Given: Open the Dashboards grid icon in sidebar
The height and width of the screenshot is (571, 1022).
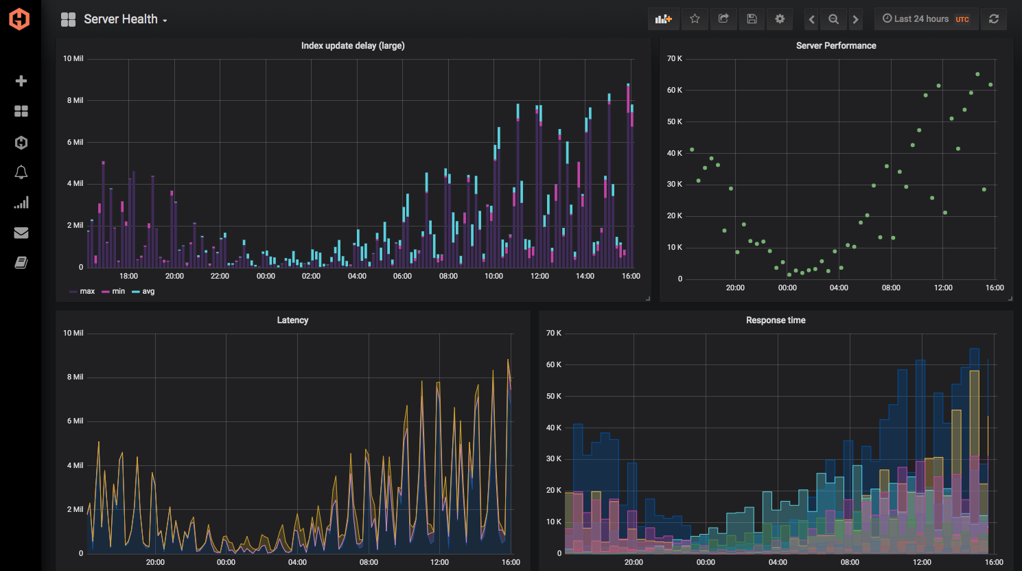Looking at the screenshot, I should [x=21, y=111].
